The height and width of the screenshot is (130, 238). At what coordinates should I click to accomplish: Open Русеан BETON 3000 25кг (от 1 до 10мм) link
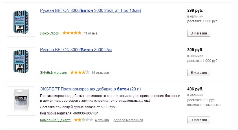[91, 10]
